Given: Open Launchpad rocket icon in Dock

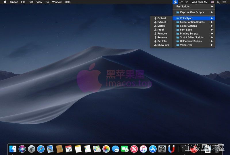Looking at the screenshot, I should coord(32,149).
